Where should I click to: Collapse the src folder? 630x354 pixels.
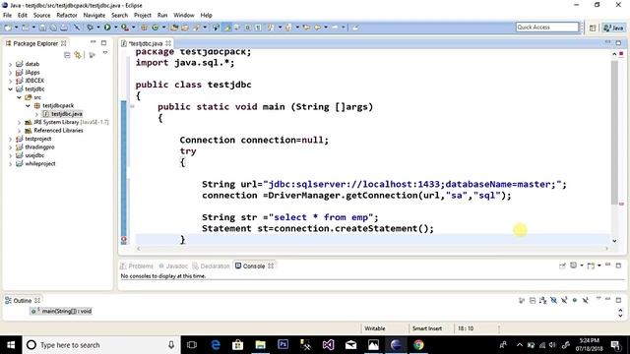point(19,97)
